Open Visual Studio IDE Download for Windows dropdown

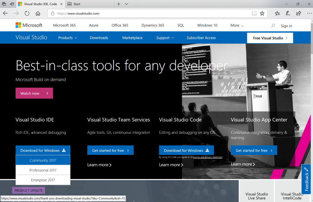(x=43, y=150)
